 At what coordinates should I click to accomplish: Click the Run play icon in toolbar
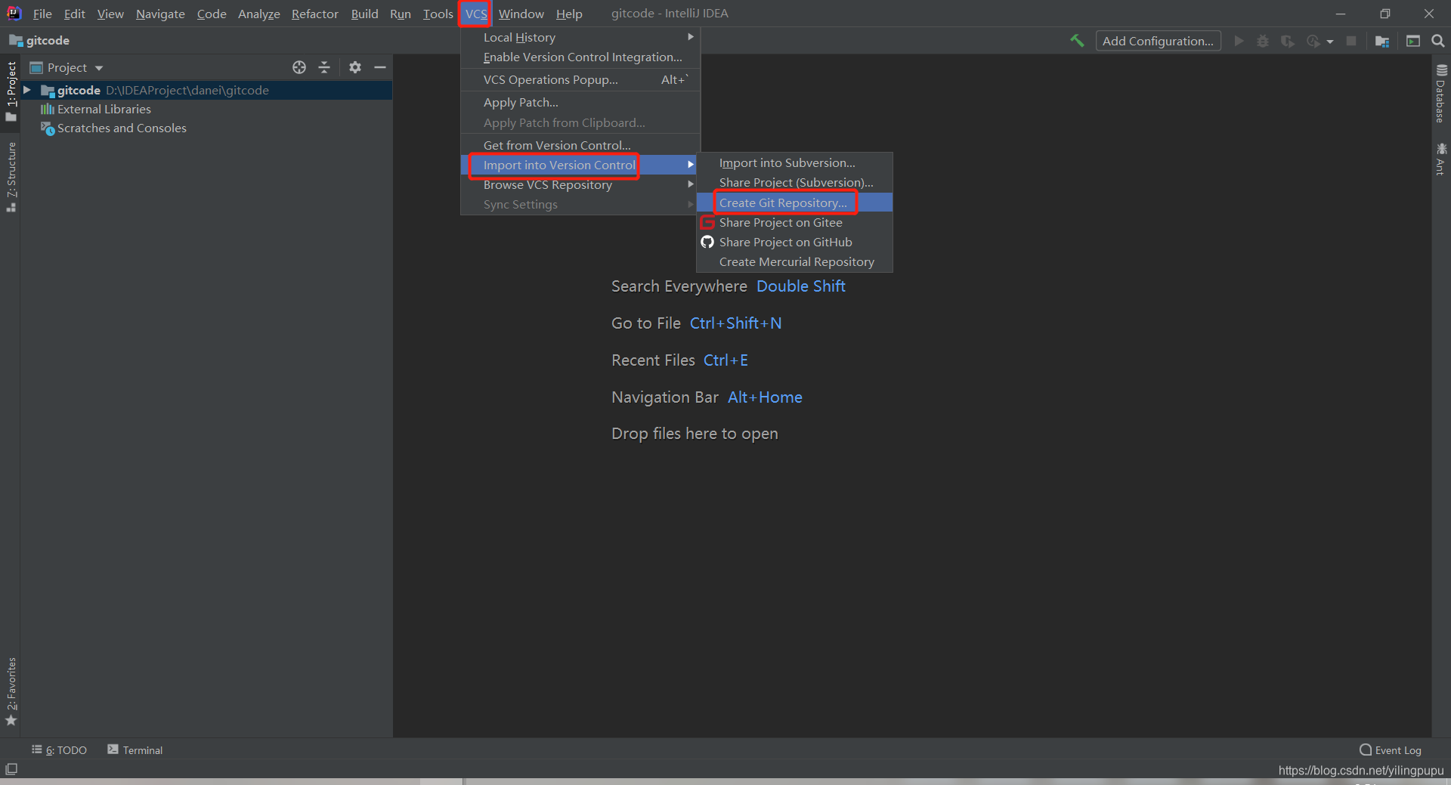pyautogui.click(x=1239, y=41)
